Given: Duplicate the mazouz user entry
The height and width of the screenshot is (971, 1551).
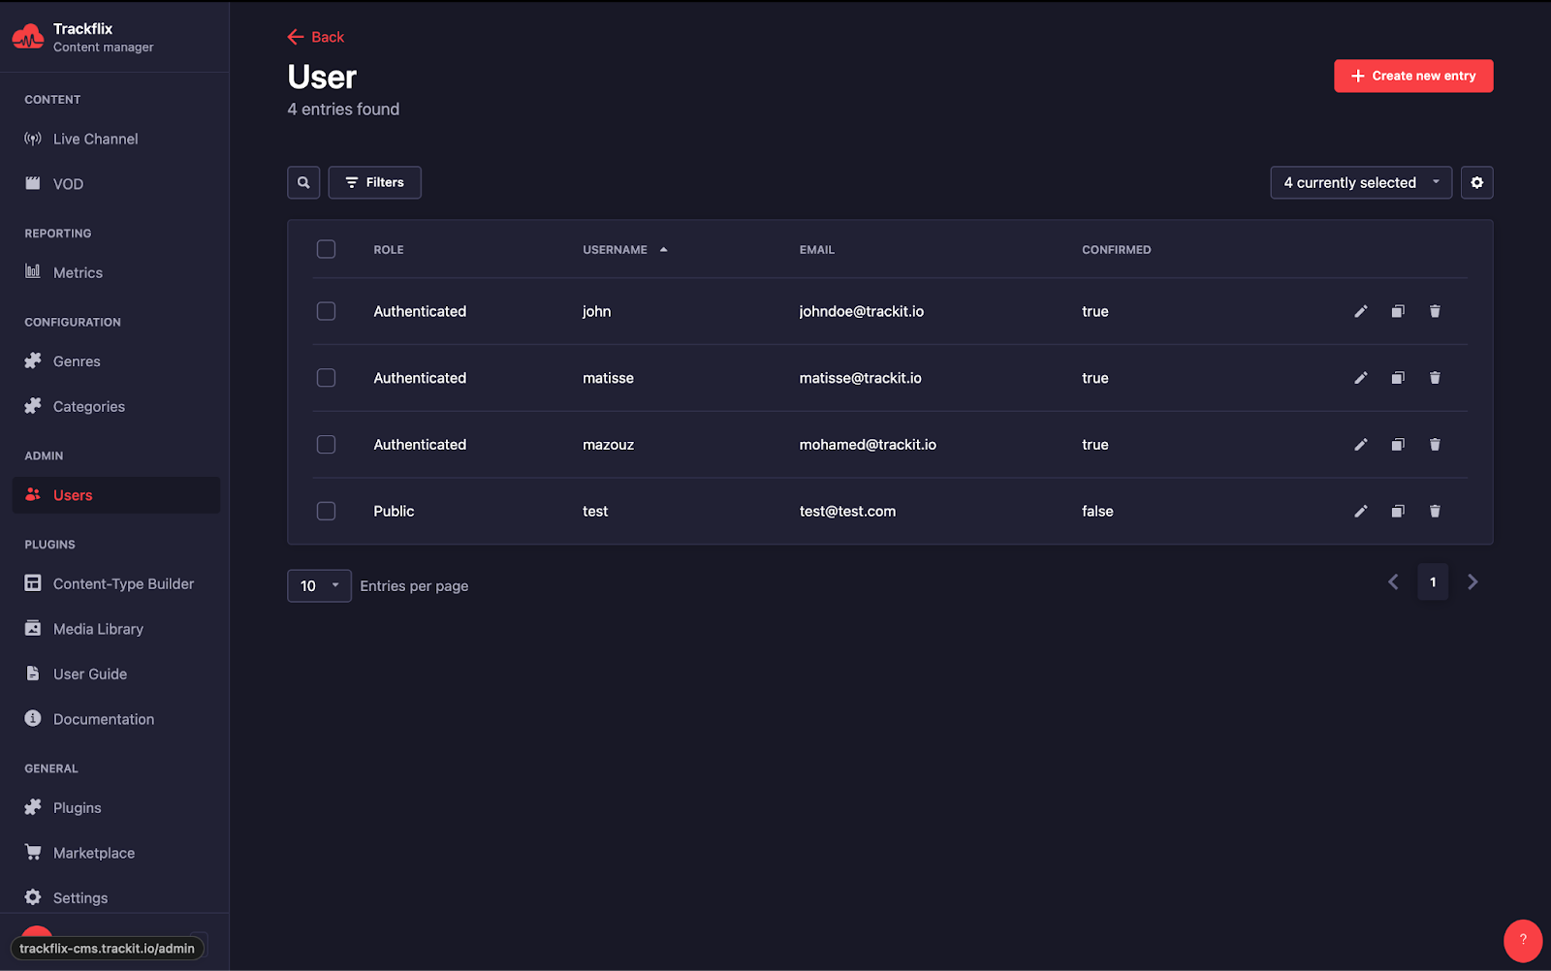Looking at the screenshot, I should [x=1398, y=445].
